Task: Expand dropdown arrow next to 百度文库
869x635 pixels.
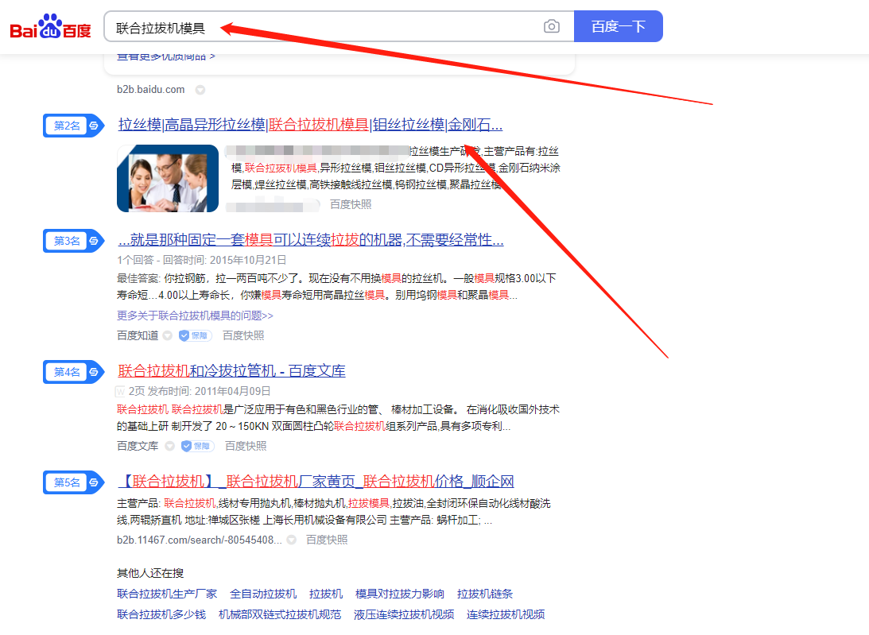Action: click(x=170, y=446)
